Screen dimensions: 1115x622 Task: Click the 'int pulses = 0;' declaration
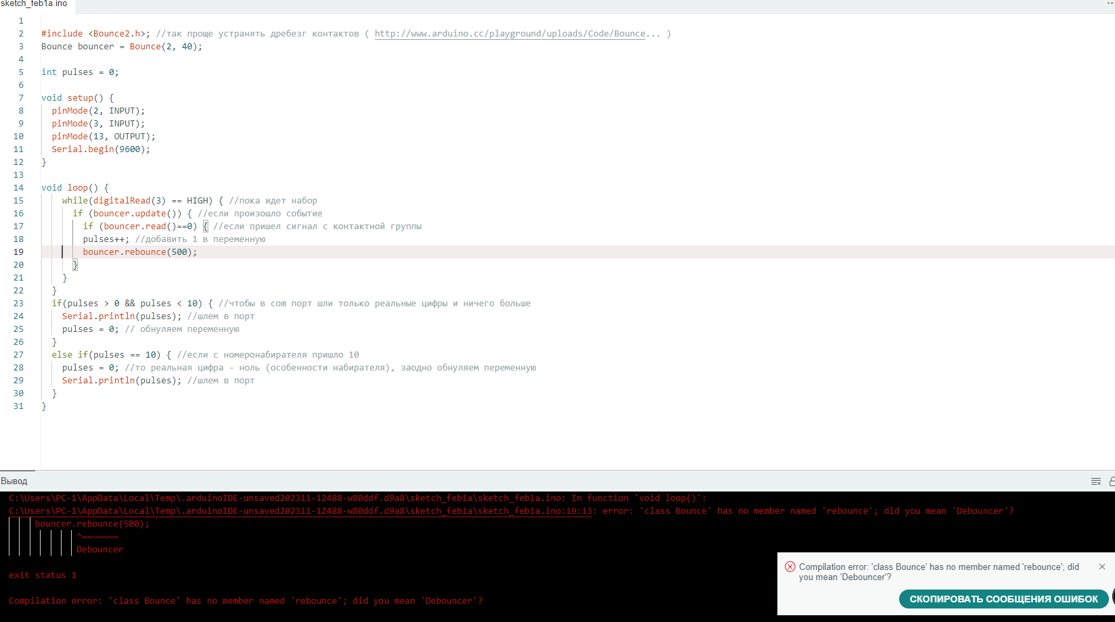pyautogui.click(x=80, y=72)
